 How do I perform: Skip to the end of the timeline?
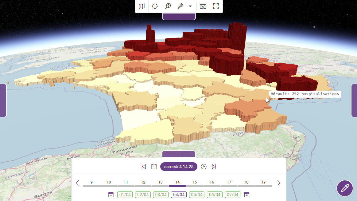(x=214, y=166)
